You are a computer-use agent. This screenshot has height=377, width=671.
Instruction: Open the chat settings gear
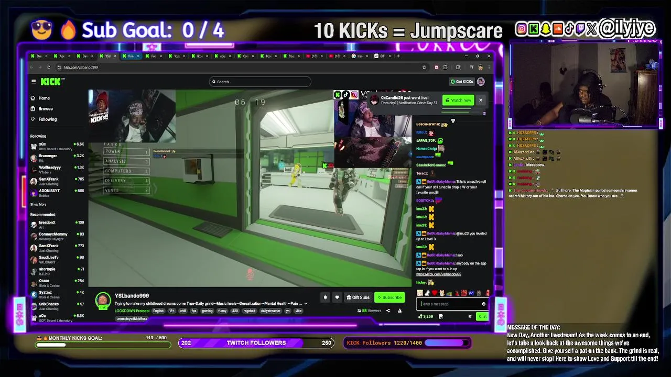point(470,316)
